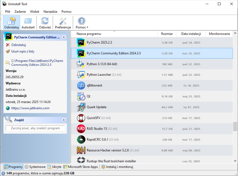Select the 'Quark Update' program name

(97, 107)
